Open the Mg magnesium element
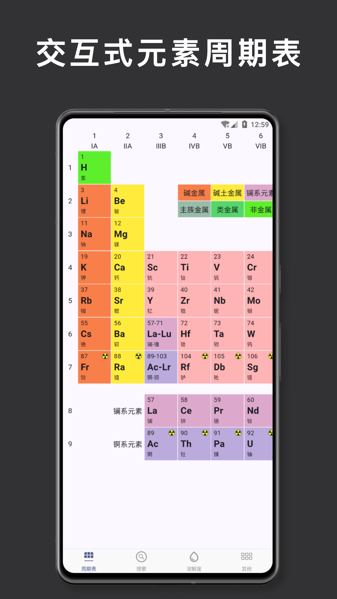The width and height of the screenshot is (337, 599). (x=128, y=234)
